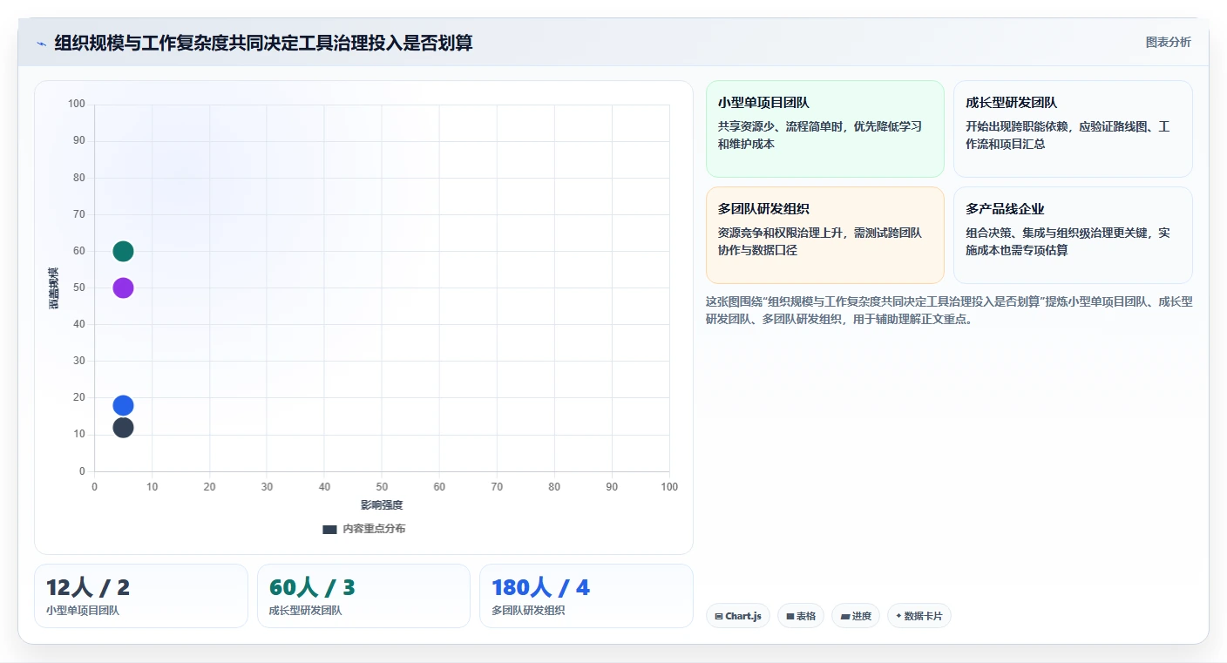The width and height of the screenshot is (1227, 663).
Task: Click the text 资源竞争和权限治理上升
Action: [x=782, y=233]
